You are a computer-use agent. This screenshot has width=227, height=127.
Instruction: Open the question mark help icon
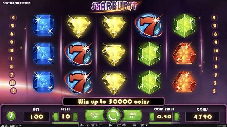pyautogui.click(x=20, y=126)
